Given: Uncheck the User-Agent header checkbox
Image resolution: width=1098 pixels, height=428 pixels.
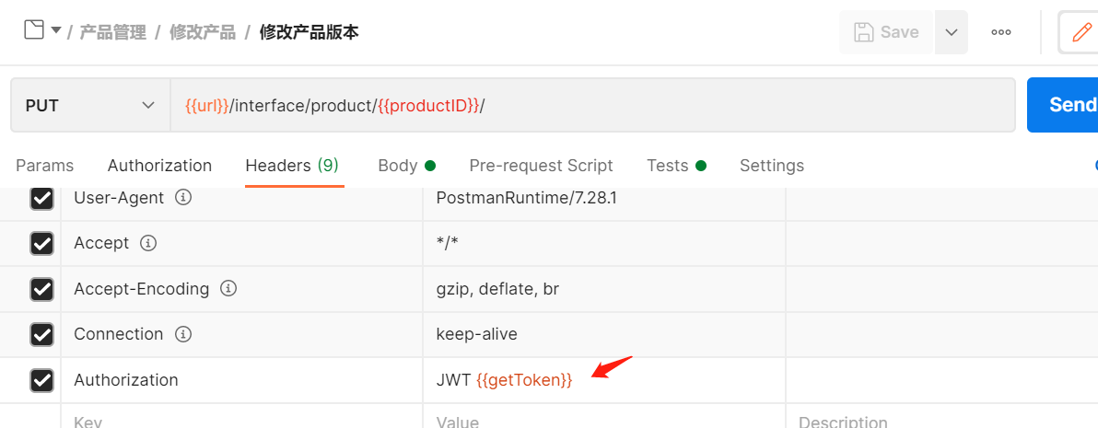Looking at the screenshot, I should click(x=41, y=198).
